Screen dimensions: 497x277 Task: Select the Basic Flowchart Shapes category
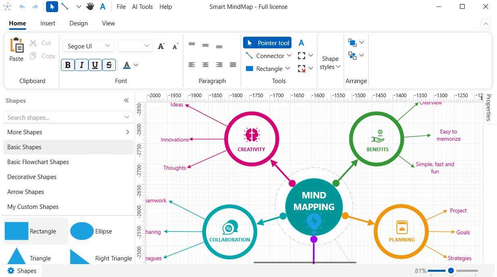point(38,162)
